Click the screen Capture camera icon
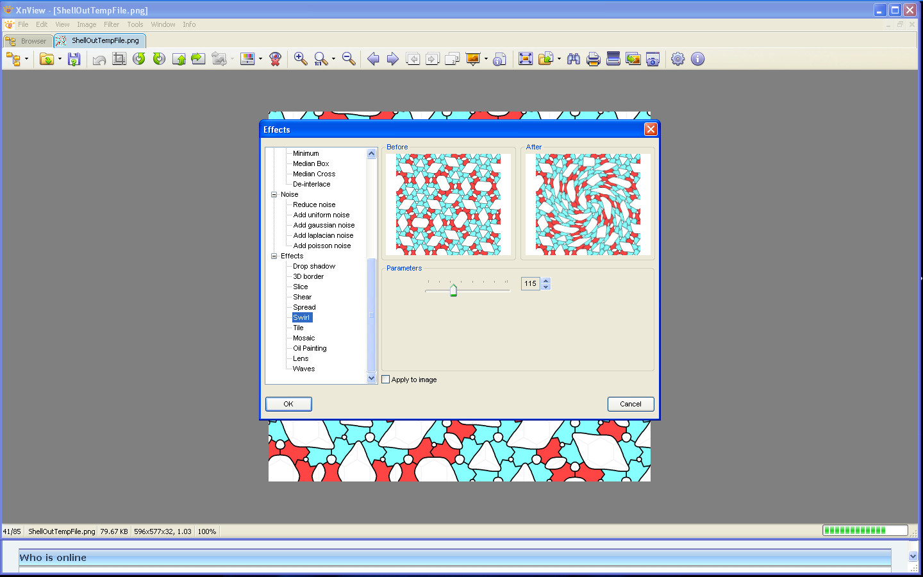The image size is (923, 577). pos(653,59)
